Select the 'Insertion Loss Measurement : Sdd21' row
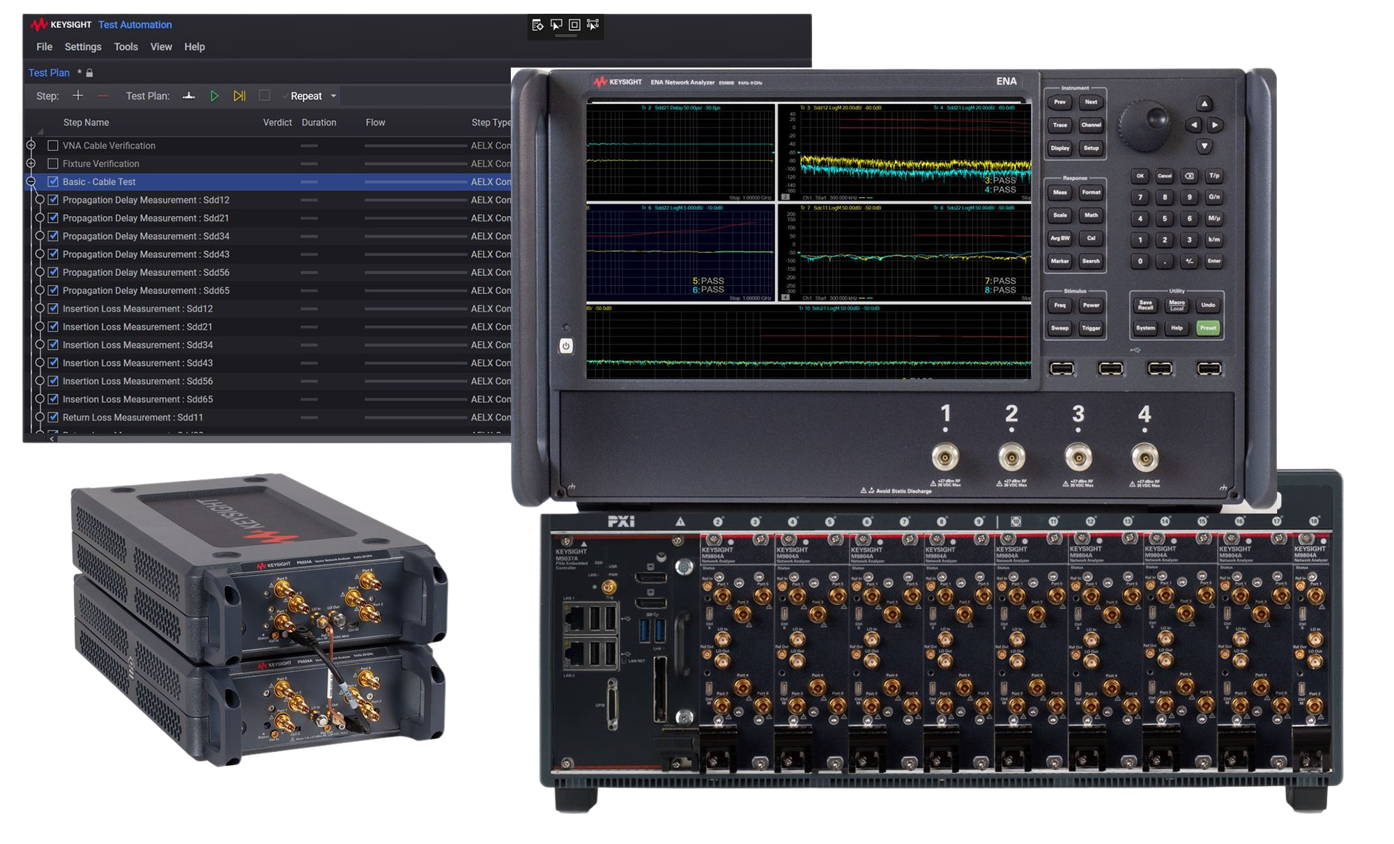Image resolution: width=1394 pixels, height=844 pixels. pyautogui.click(x=268, y=327)
